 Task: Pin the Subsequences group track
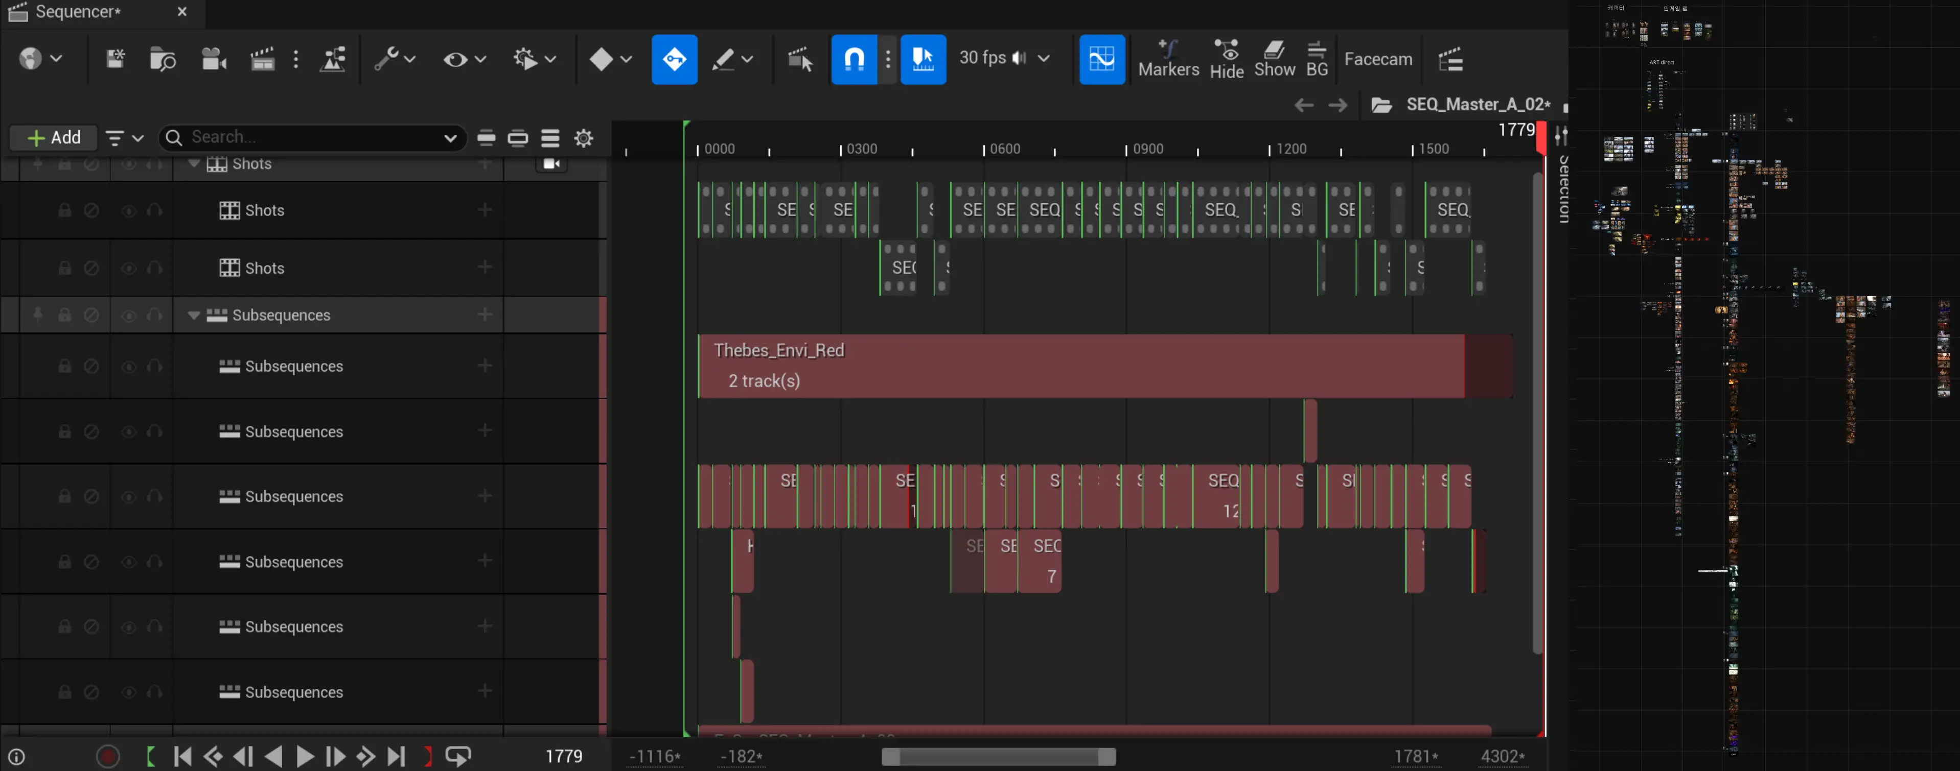(37, 315)
